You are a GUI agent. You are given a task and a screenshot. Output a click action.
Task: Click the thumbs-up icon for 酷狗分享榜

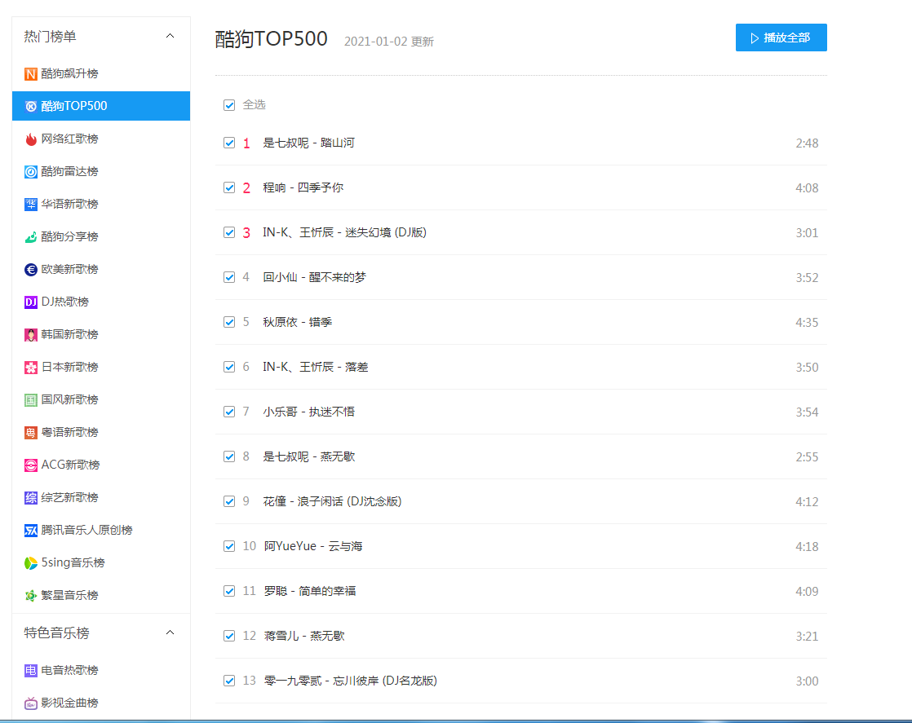(31, 236)
